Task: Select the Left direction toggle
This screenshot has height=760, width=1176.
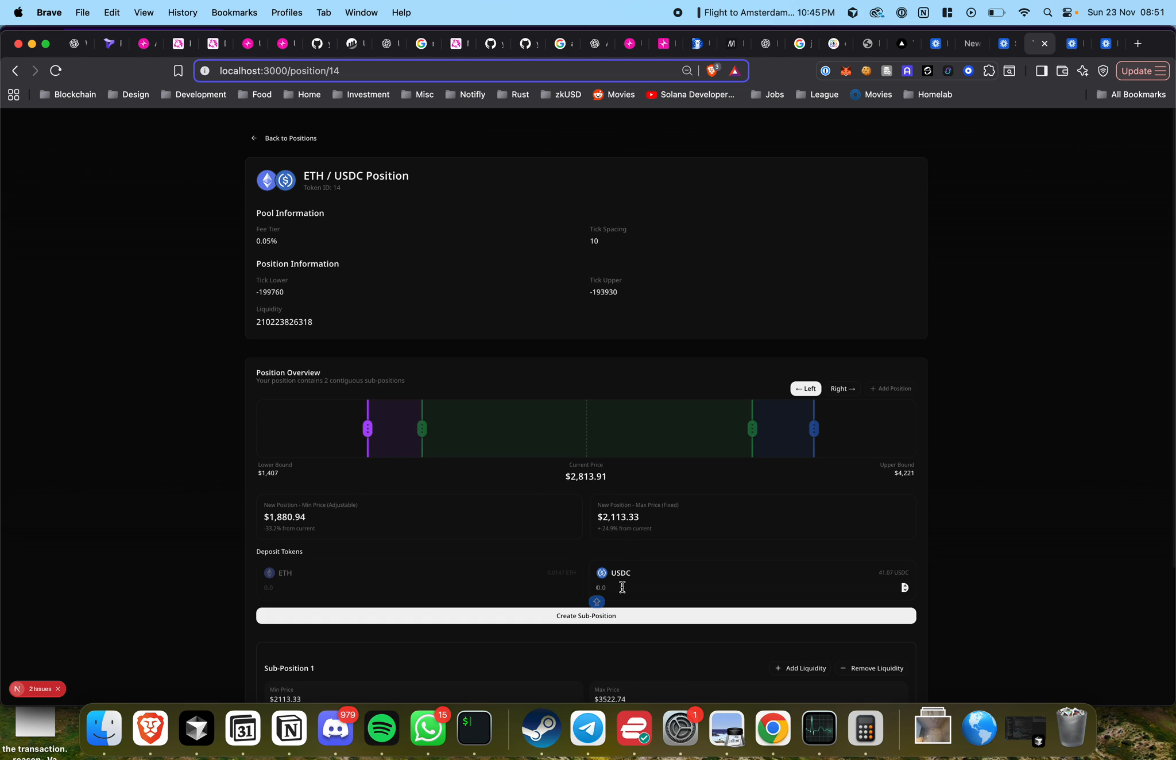Action: coord(805,389)
